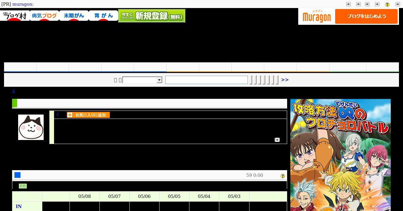Go to the 病気ブログ category

(44, 15)
